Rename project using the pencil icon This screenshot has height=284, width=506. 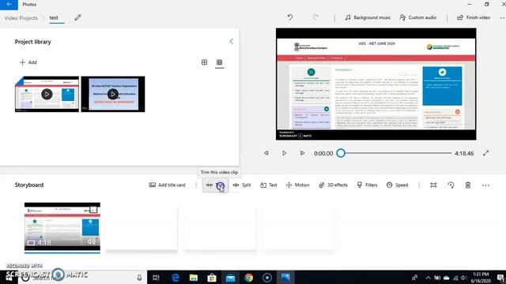pyautogui.click(x=77, y=17)
